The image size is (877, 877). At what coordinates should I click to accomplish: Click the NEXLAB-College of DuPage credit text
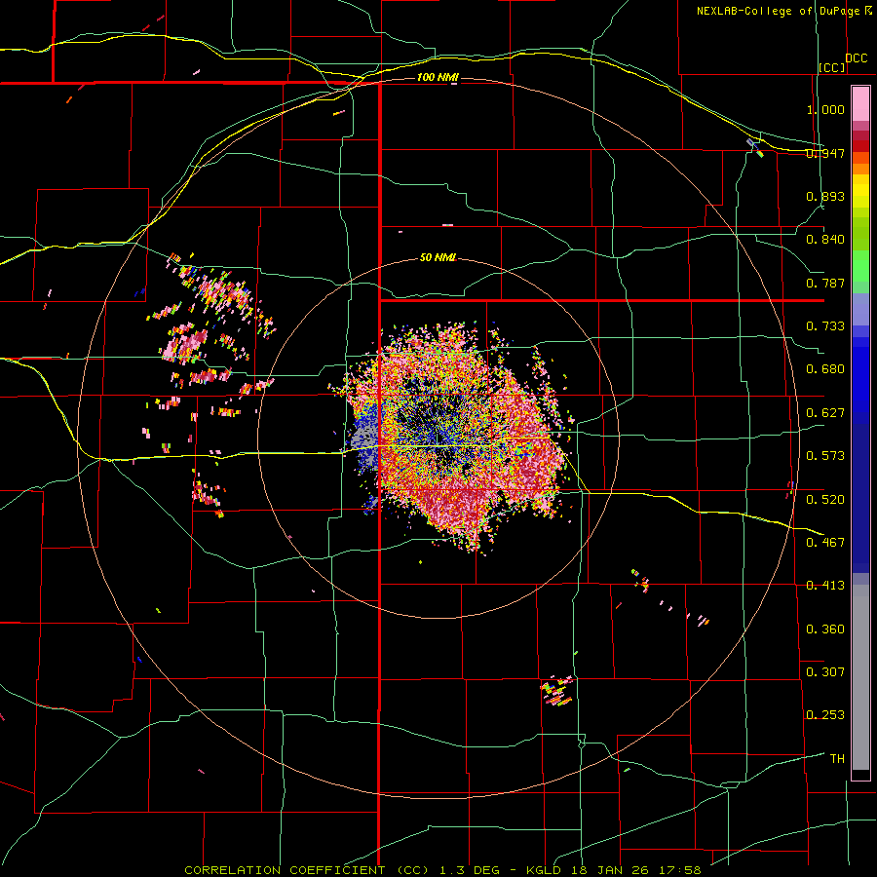point(778,11)
